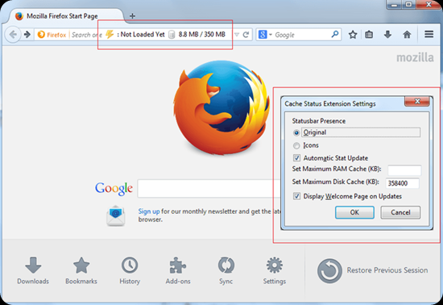Open History from the start page launcher
This screenshot has width=443, height=305.
coord(130,270)
